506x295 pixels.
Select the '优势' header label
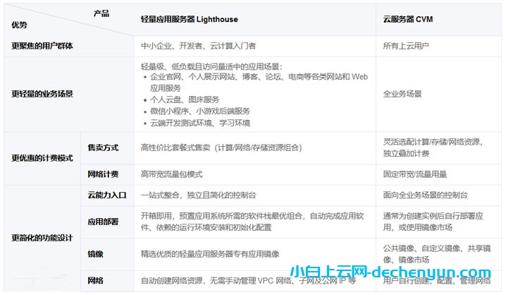click(x=19, y=25)
